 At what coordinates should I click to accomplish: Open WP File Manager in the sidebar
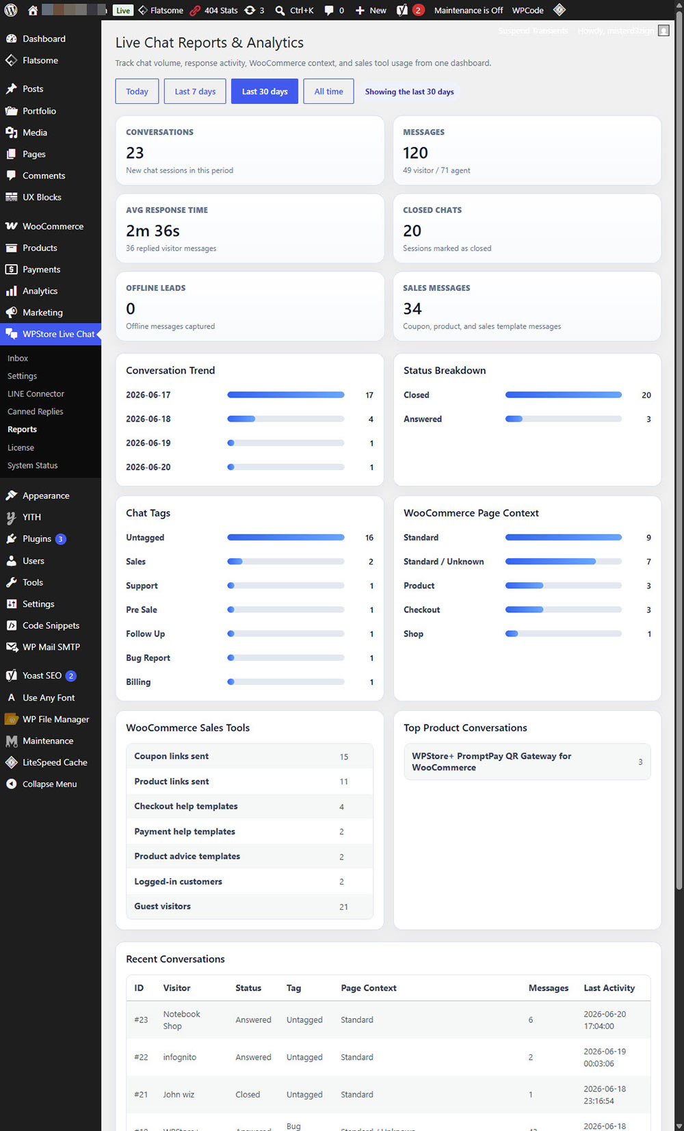51,719
